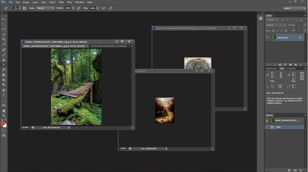The height and width of the screenshot is (172, 308).
Task: Open the layer blend mode Normal dropdown
Action: click(x=276, y=25)
